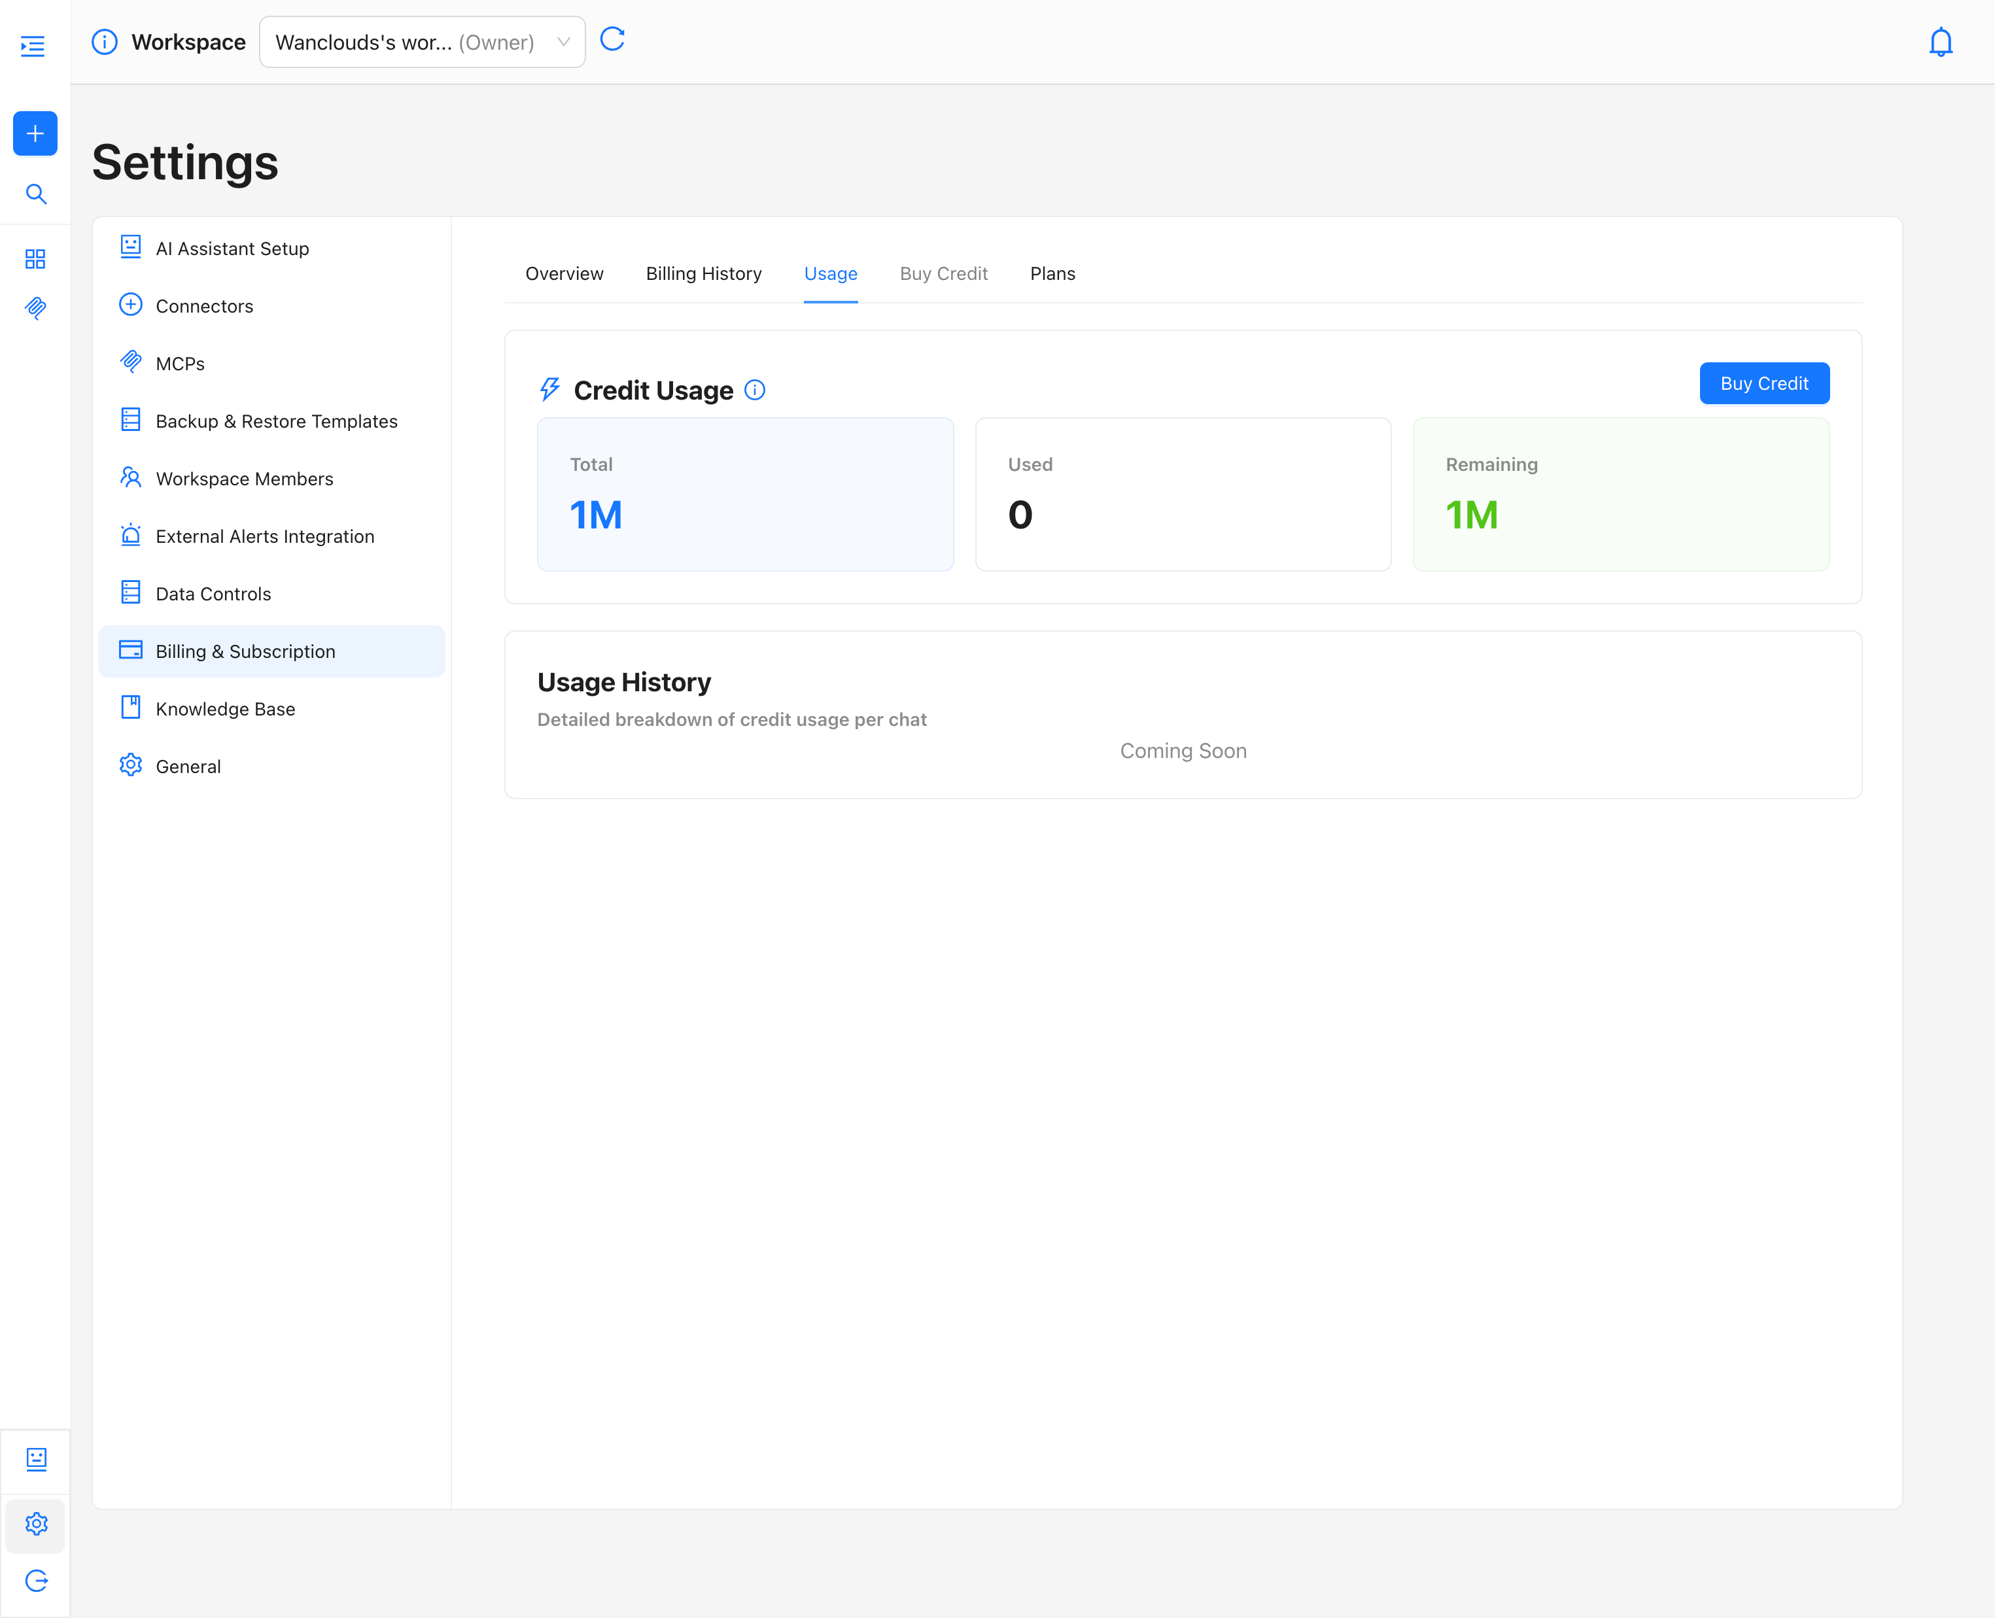The width and height of the screenshot is (1995, 1618).
Task: Open the dashboard grid icon in sidebar
Action: [35, 258]
